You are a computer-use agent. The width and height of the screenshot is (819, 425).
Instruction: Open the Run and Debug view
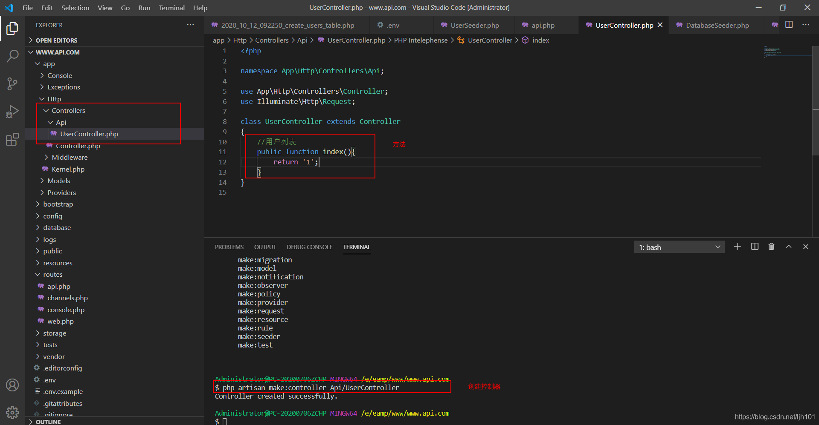pos(12,112)
